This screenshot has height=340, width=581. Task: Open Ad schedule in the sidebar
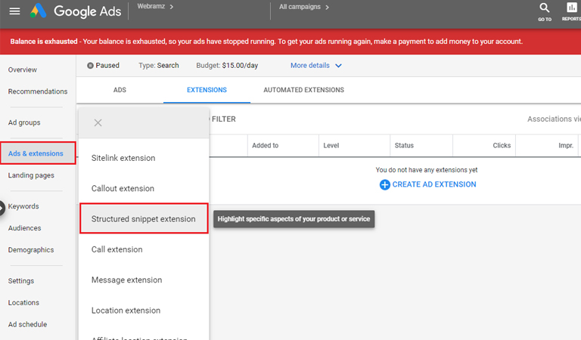(27, 324)
